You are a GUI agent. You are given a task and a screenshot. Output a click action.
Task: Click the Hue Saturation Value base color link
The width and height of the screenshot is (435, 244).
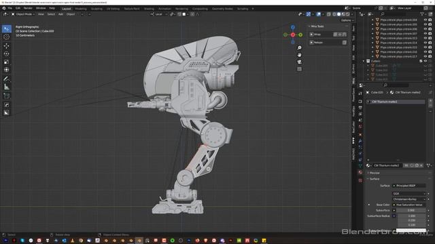point(409,205)
